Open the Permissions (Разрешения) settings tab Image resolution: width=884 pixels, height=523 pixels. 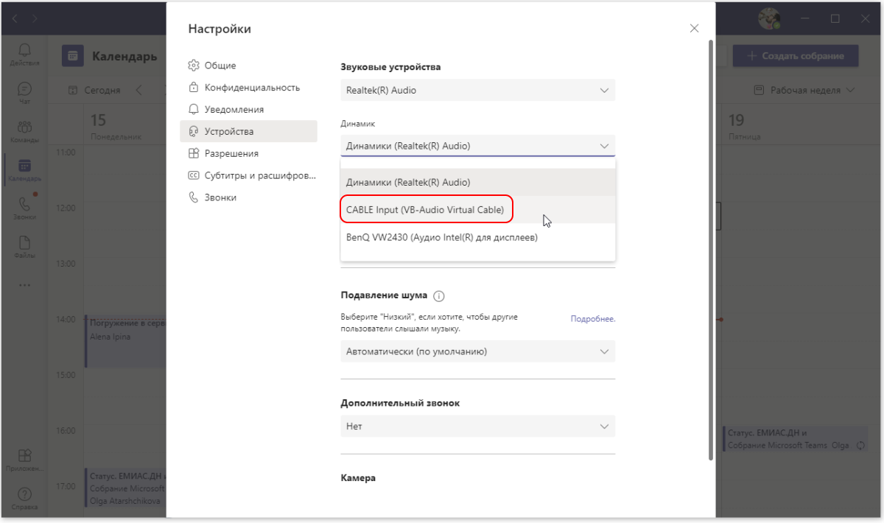click(248, 153)
